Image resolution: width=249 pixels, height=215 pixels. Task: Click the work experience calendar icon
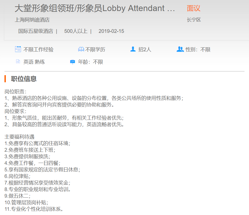18,49
